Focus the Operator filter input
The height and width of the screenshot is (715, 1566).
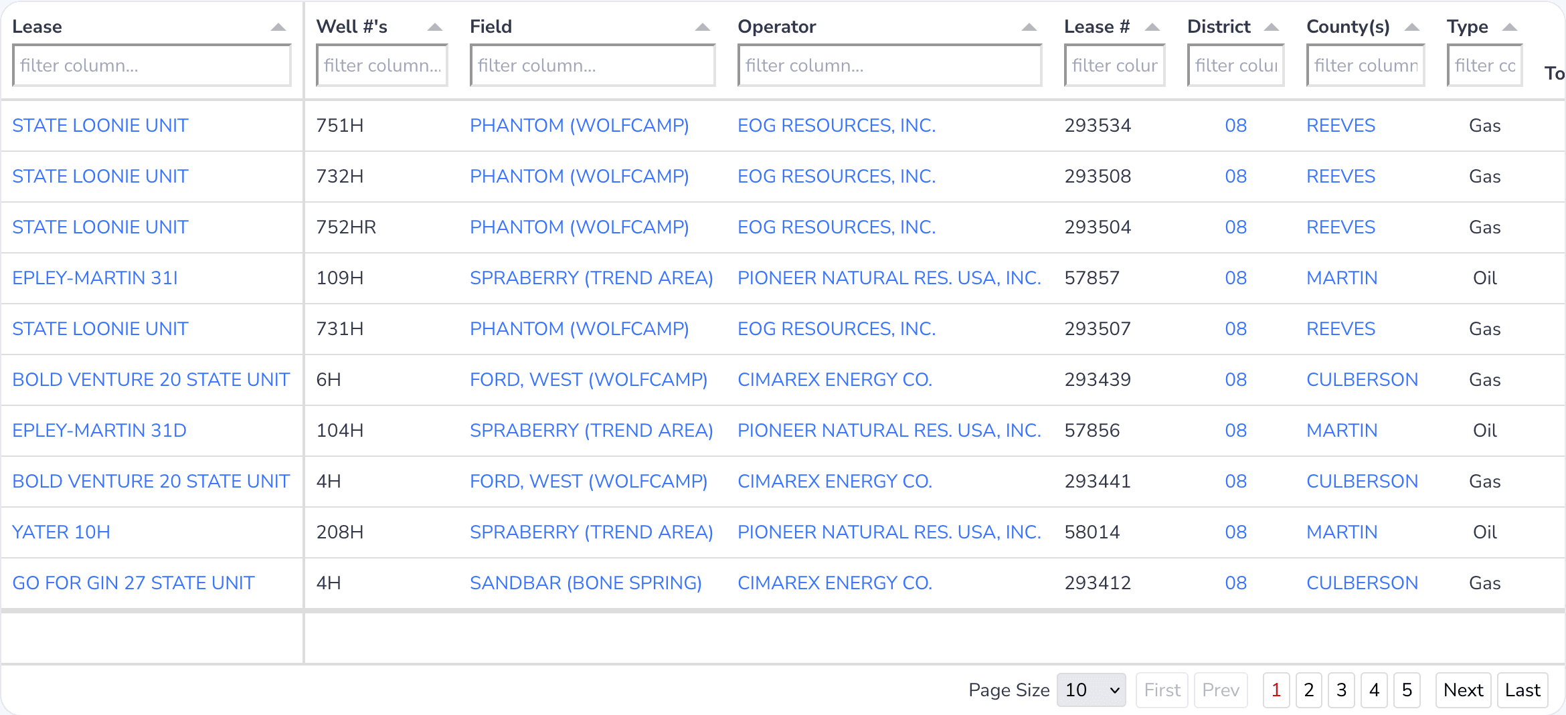890,66
